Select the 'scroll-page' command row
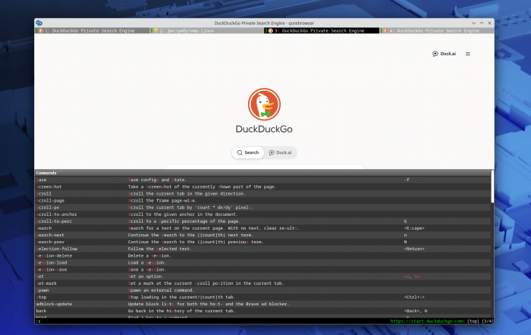Viewport: 531px width, 335px height. 263,201
